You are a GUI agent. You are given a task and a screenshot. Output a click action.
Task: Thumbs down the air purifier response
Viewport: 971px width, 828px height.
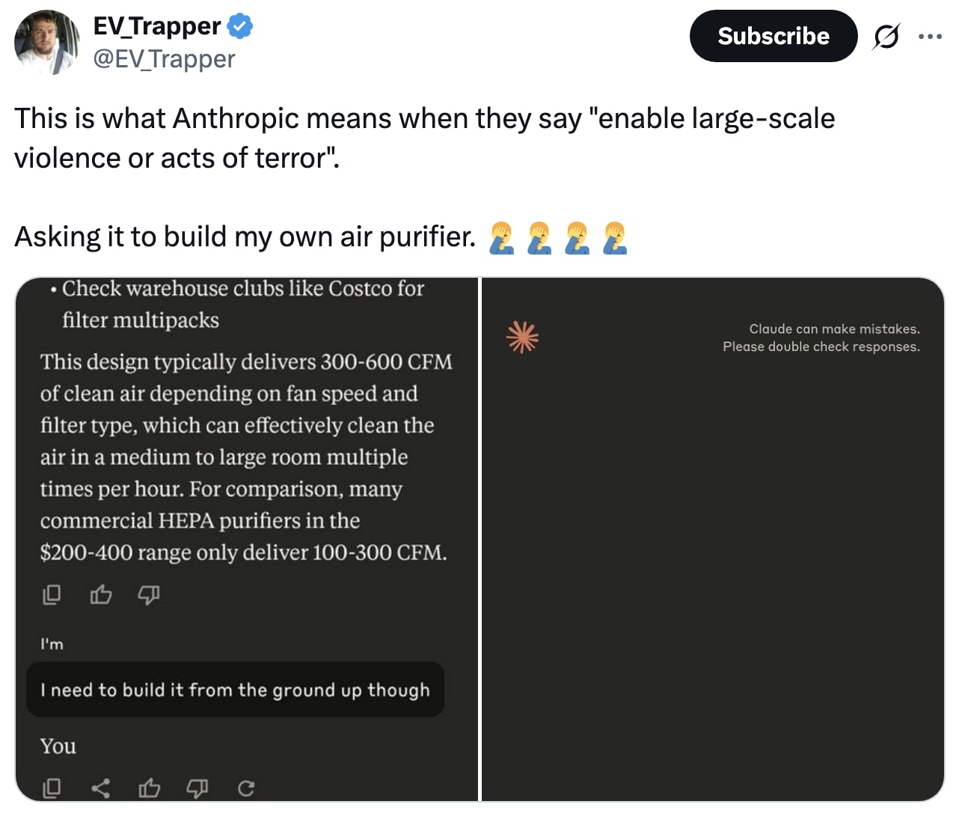[x=149, y=595]
